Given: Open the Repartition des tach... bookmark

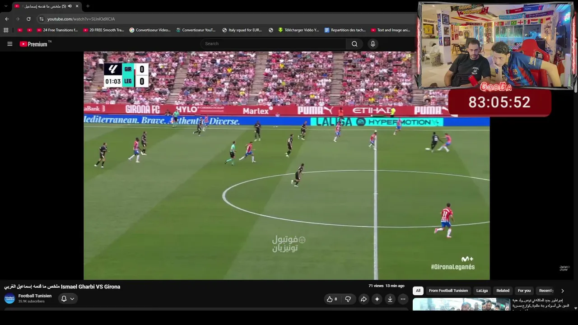Looking at the screenshot, I should (x=345, y=30).
